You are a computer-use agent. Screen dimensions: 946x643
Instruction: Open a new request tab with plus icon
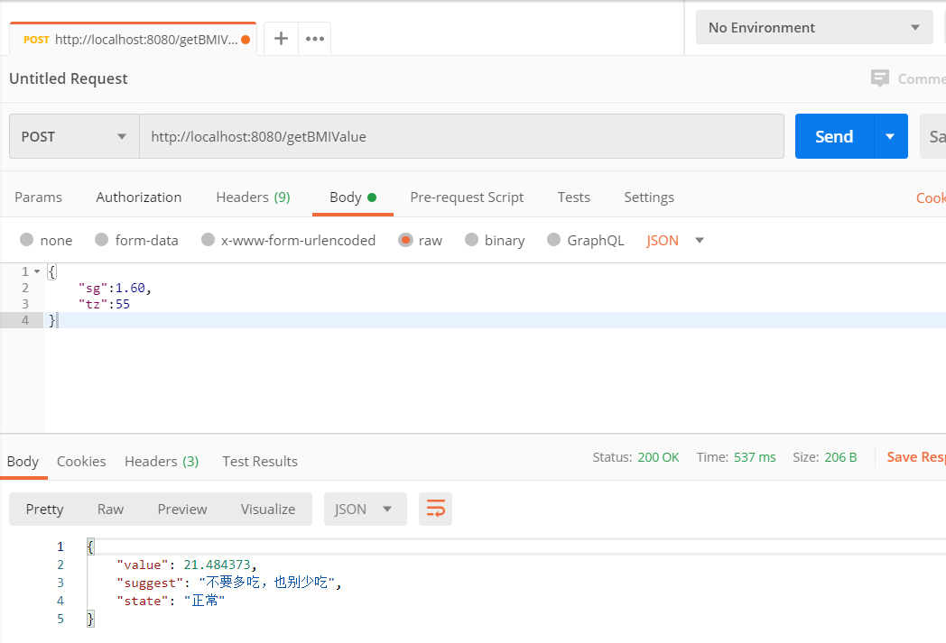point(281,39)
